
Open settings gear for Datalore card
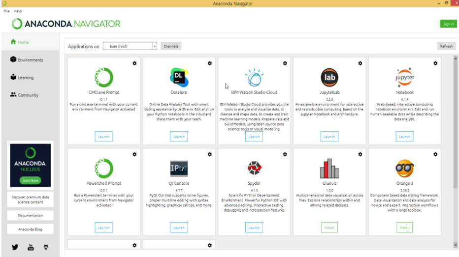[x=210, y=63]
